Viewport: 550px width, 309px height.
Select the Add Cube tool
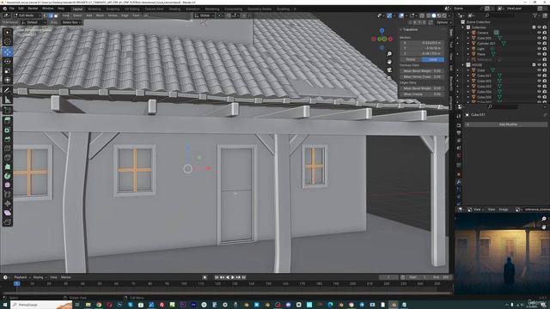click(x=8, y=111)
